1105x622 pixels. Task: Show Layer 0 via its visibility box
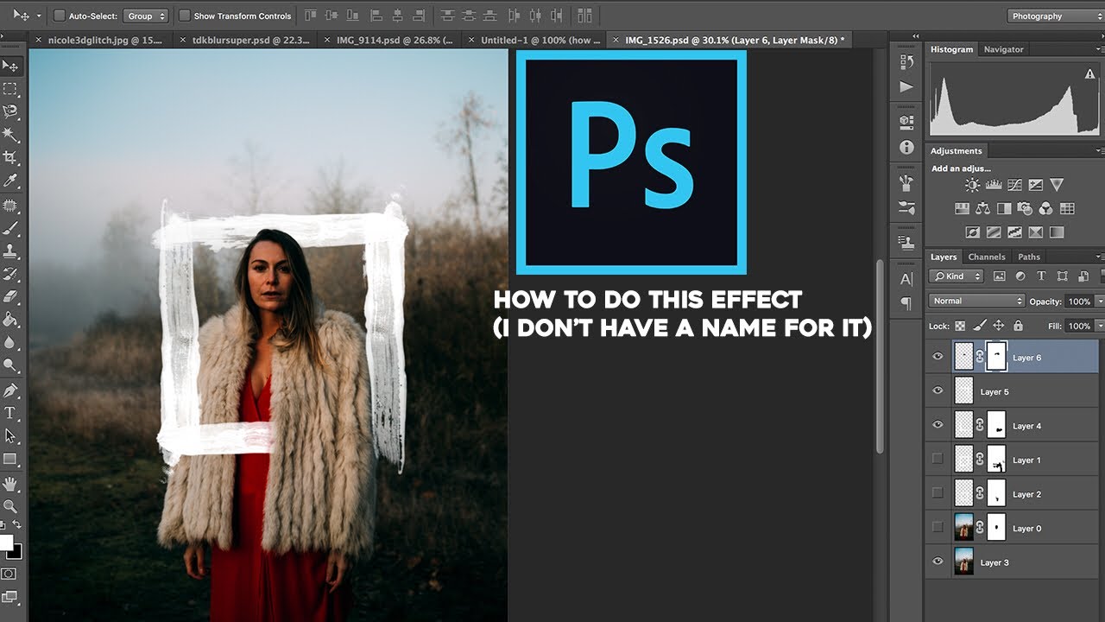pos(938,528)
